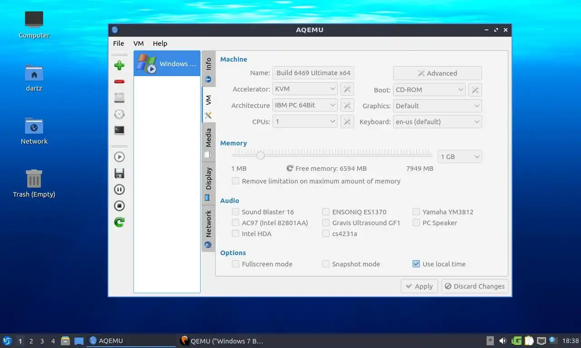Expand the Graphics Default dropdown
The height and width of the screenshot is (348, 581).
pyautogui.click(x=438, y=106)
